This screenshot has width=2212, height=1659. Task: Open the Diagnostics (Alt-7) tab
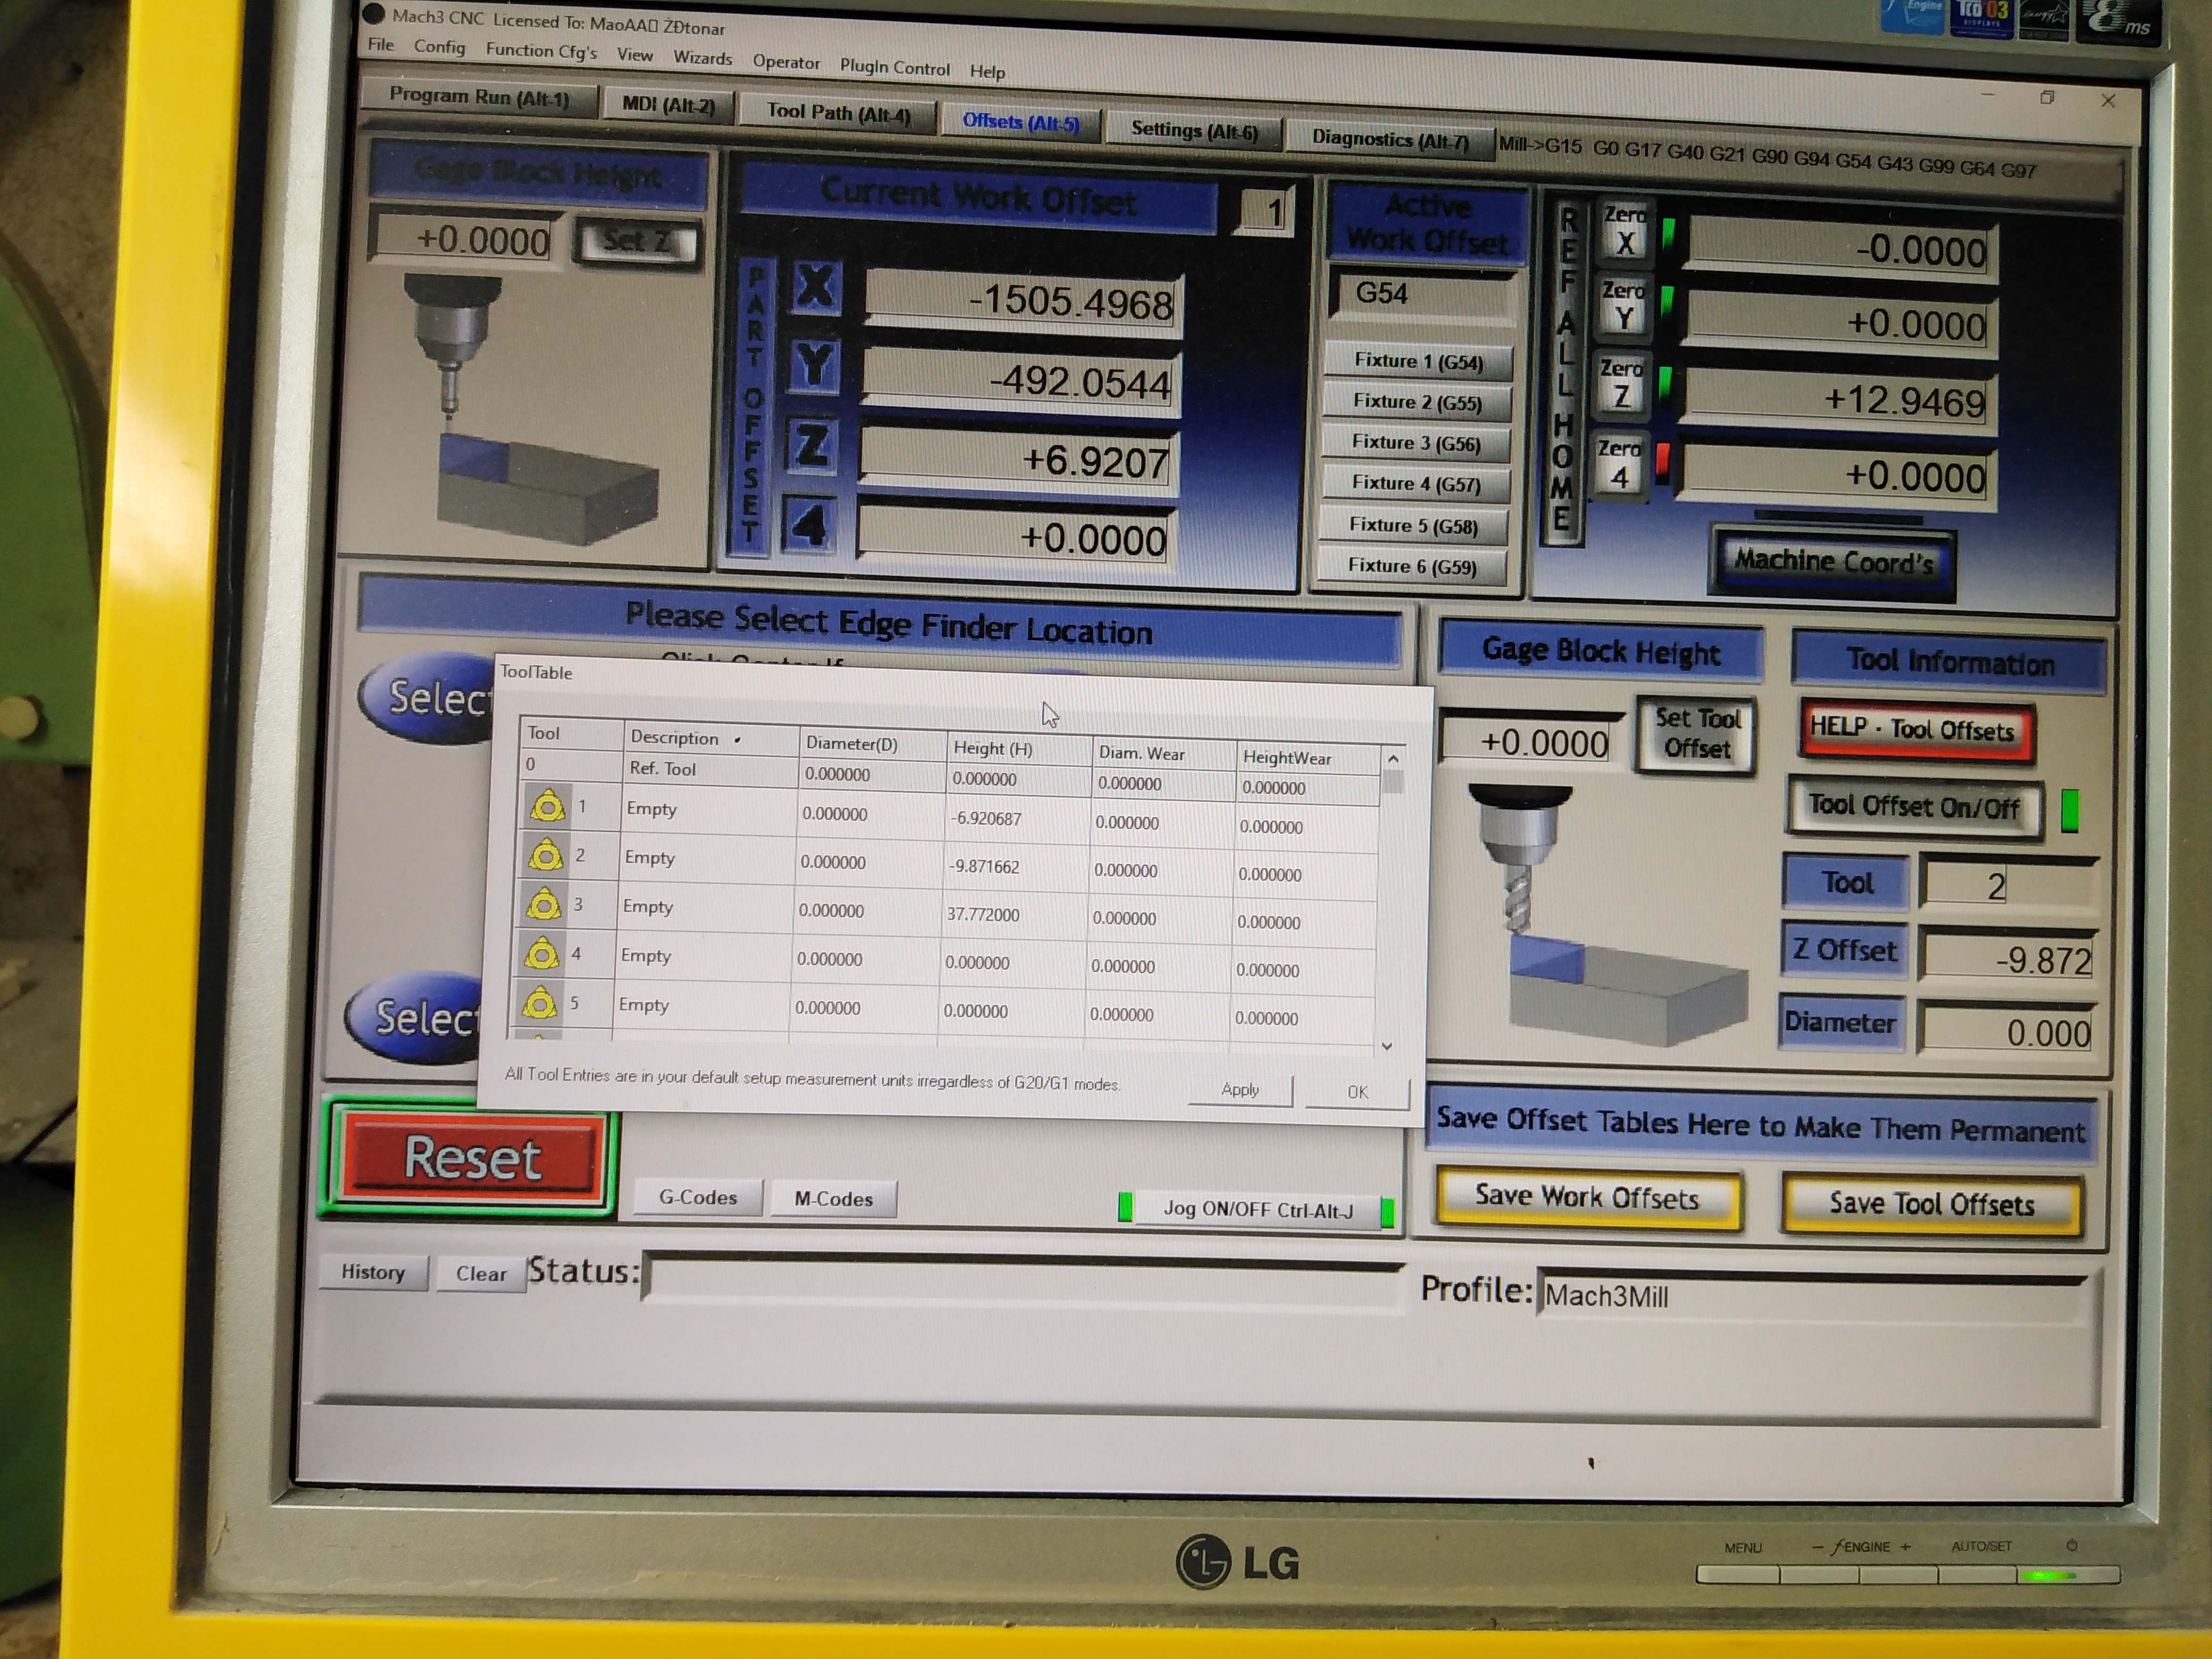(x=1389, y=140)
